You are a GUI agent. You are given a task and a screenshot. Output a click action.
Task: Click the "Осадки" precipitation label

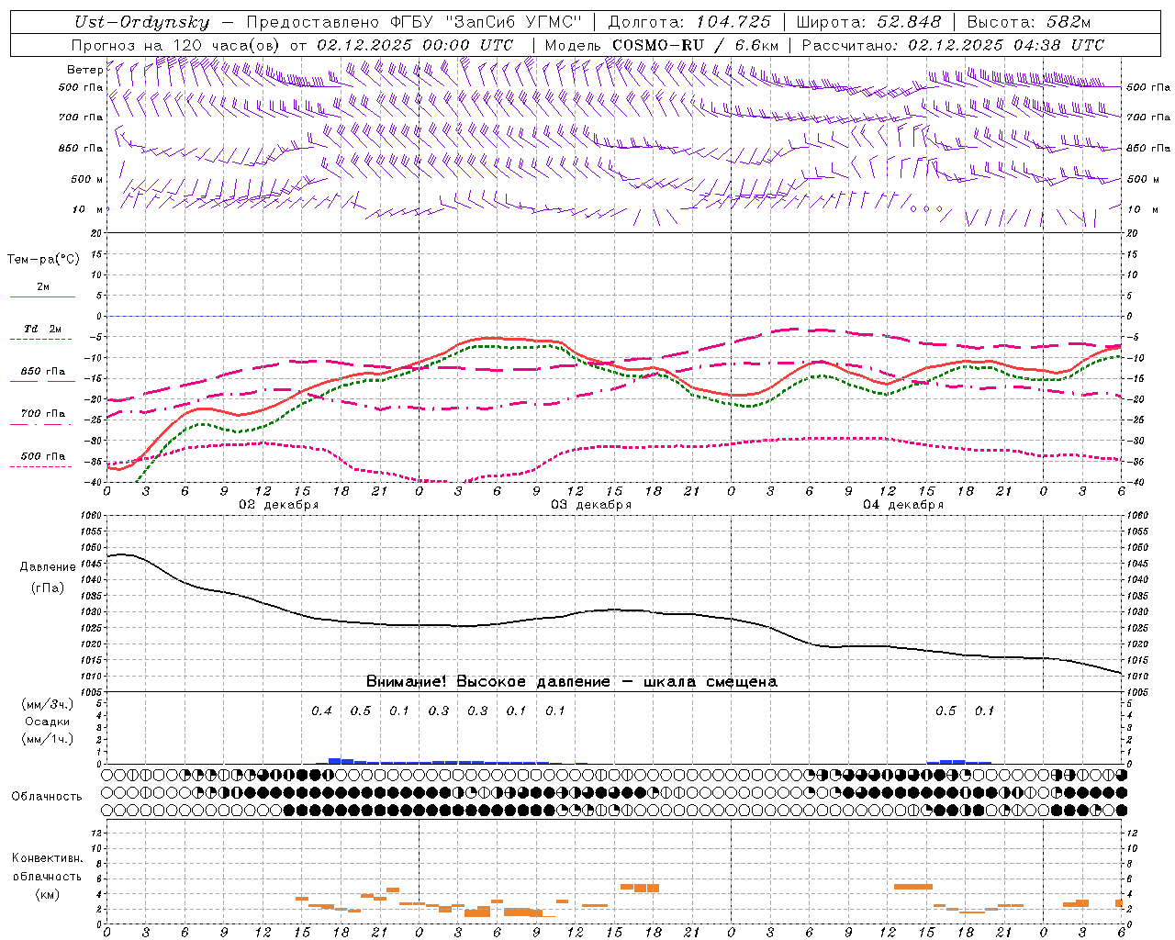48,722
